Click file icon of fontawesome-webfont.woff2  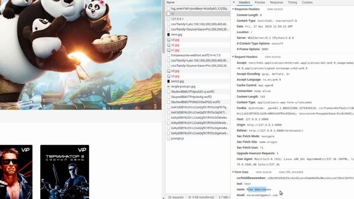[x=168, y=55]
